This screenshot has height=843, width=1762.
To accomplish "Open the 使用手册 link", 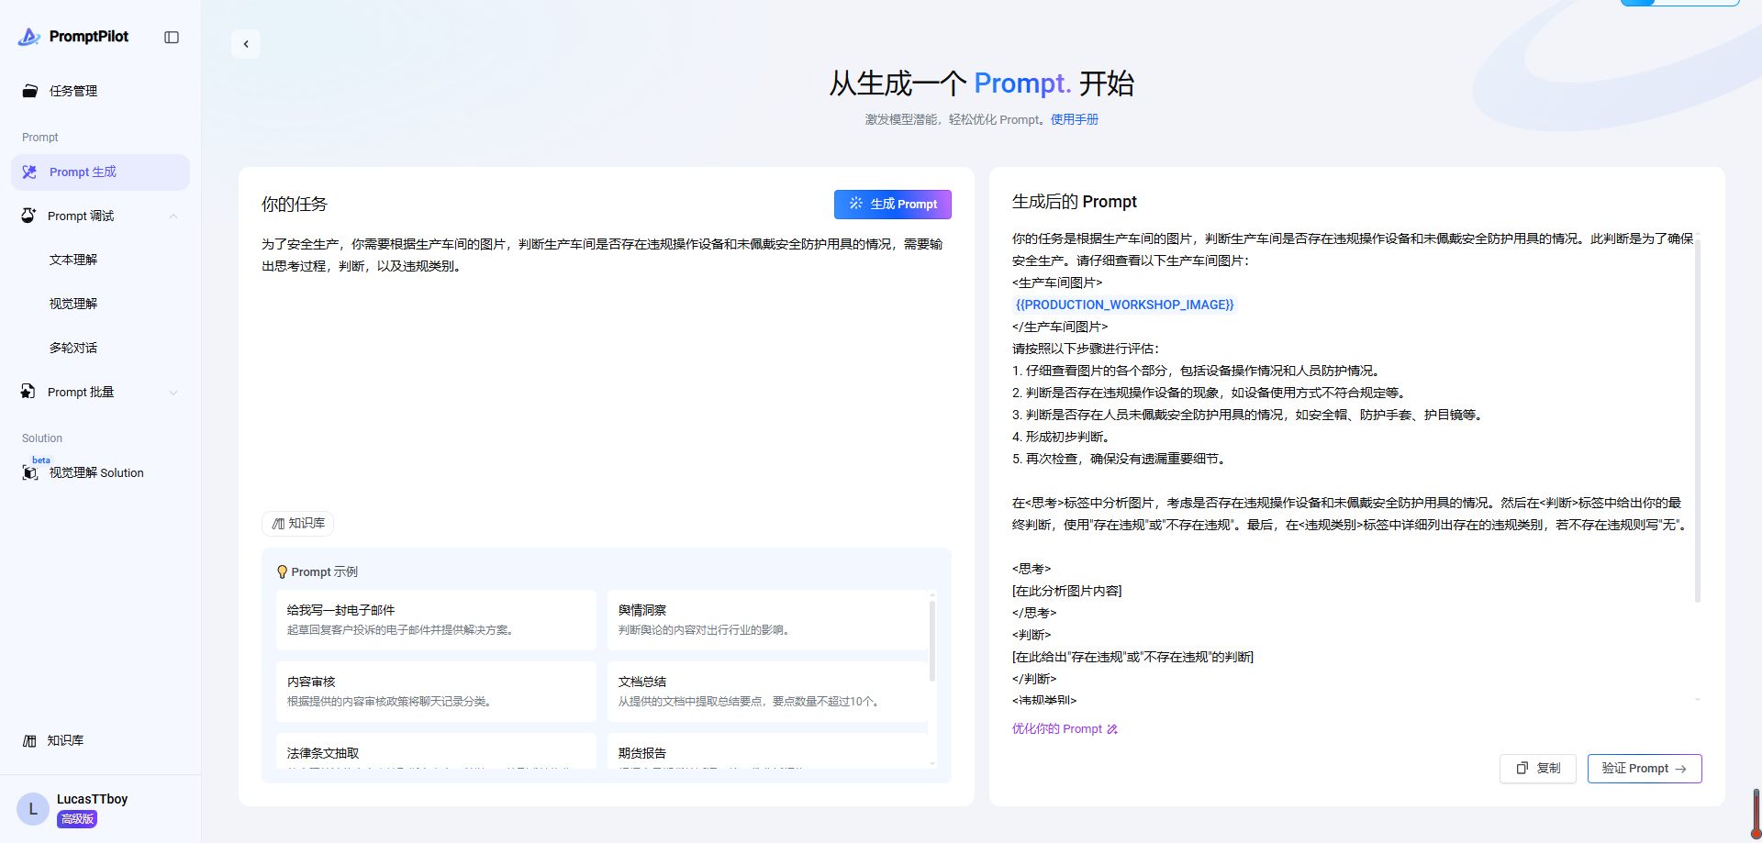I will [1074, 119].
